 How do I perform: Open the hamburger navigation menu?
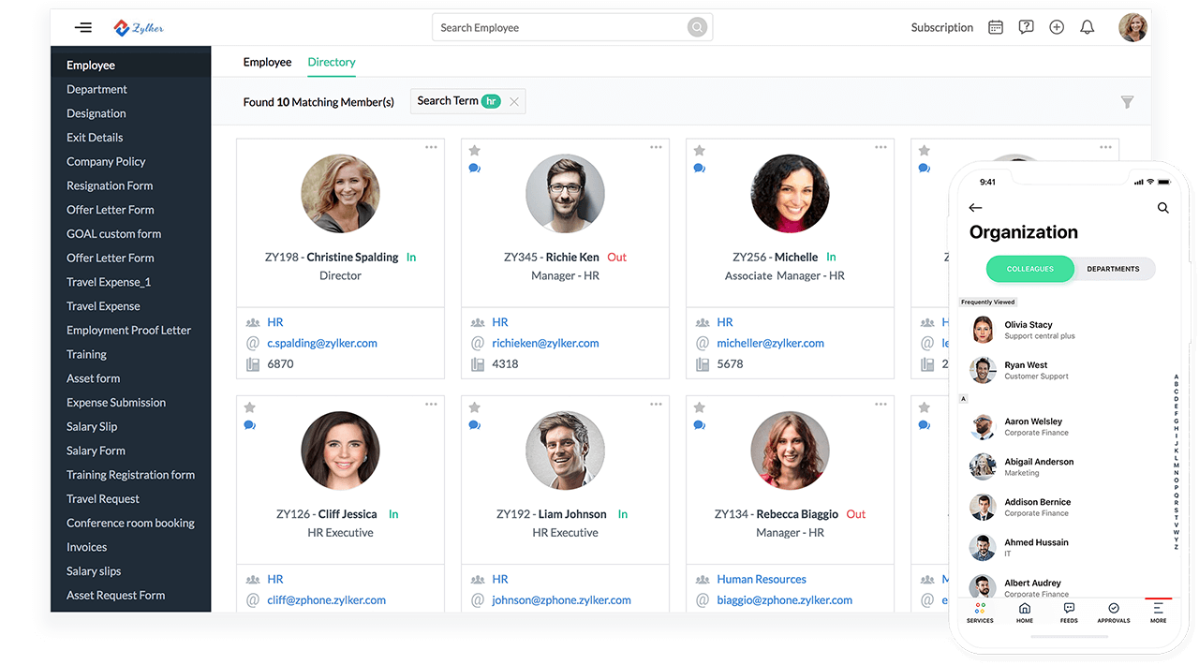[x=82, y=27]
